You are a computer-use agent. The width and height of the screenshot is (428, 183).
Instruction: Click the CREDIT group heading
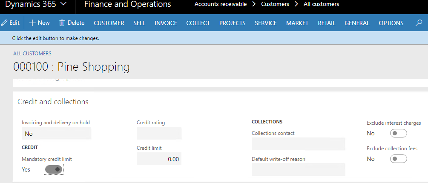[30, 147]
